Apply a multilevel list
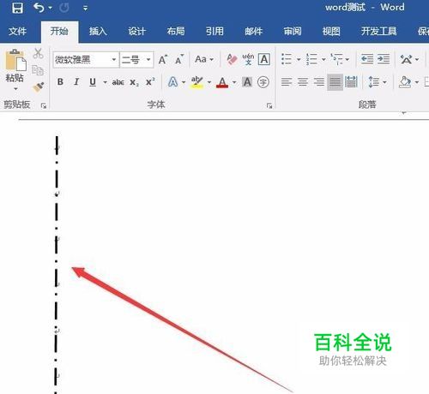Screen dimensions: 429x394 [336, 59]
